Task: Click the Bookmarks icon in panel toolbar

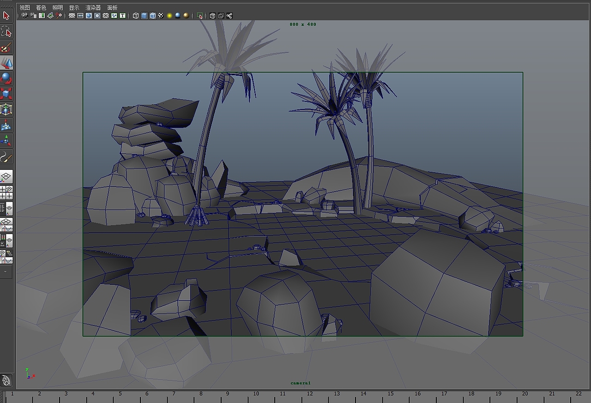Action: point(42,16)
